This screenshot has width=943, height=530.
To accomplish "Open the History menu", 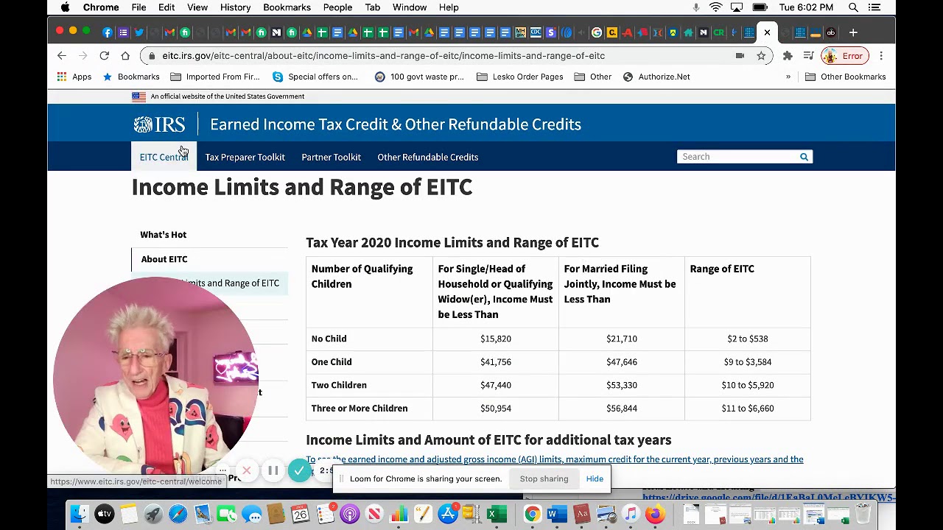I will (x=235, y=7).
